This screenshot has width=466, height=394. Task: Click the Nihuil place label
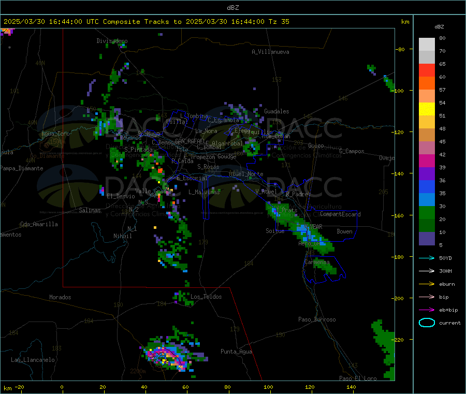pos(122,236)
